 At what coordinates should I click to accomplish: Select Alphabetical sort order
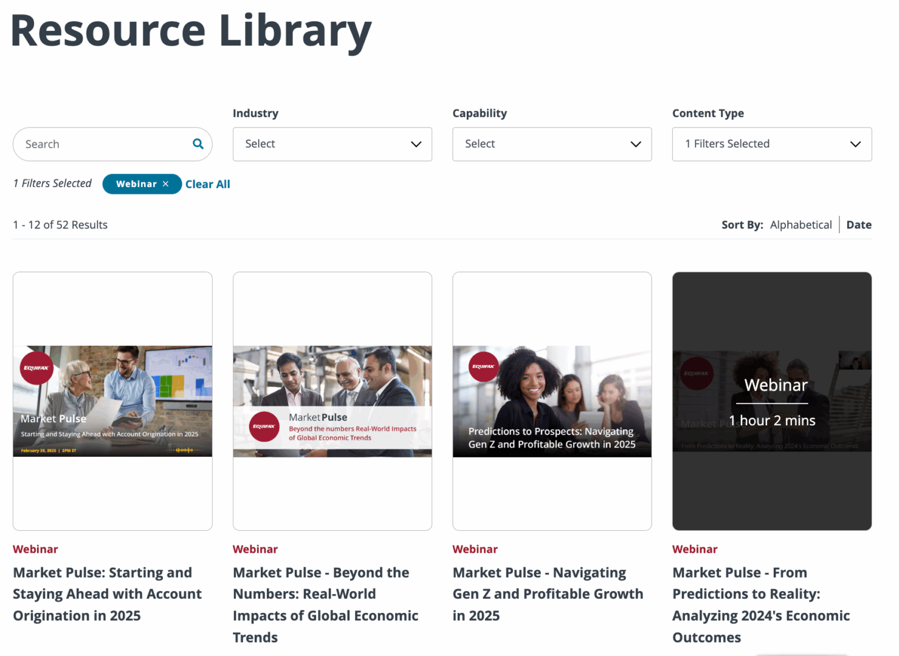(x=801, y=224)
